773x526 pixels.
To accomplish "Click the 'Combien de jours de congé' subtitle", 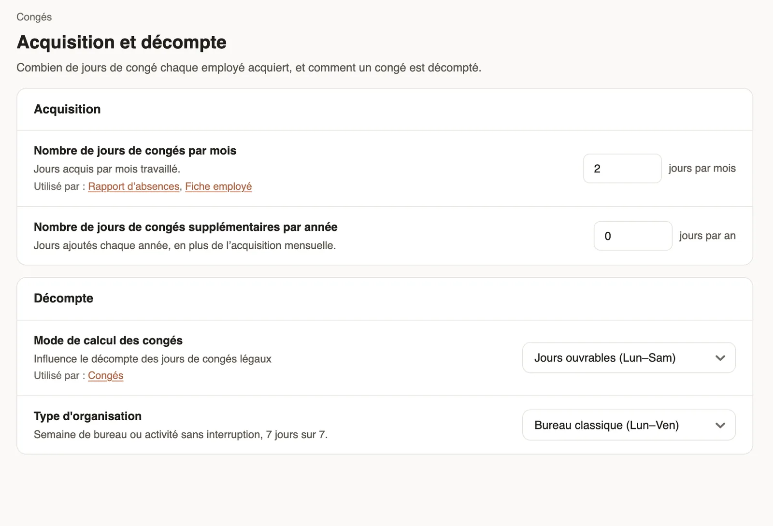I will 249,68.
